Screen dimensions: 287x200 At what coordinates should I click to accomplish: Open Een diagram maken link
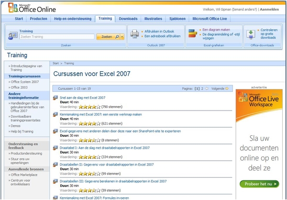[216, 30]
